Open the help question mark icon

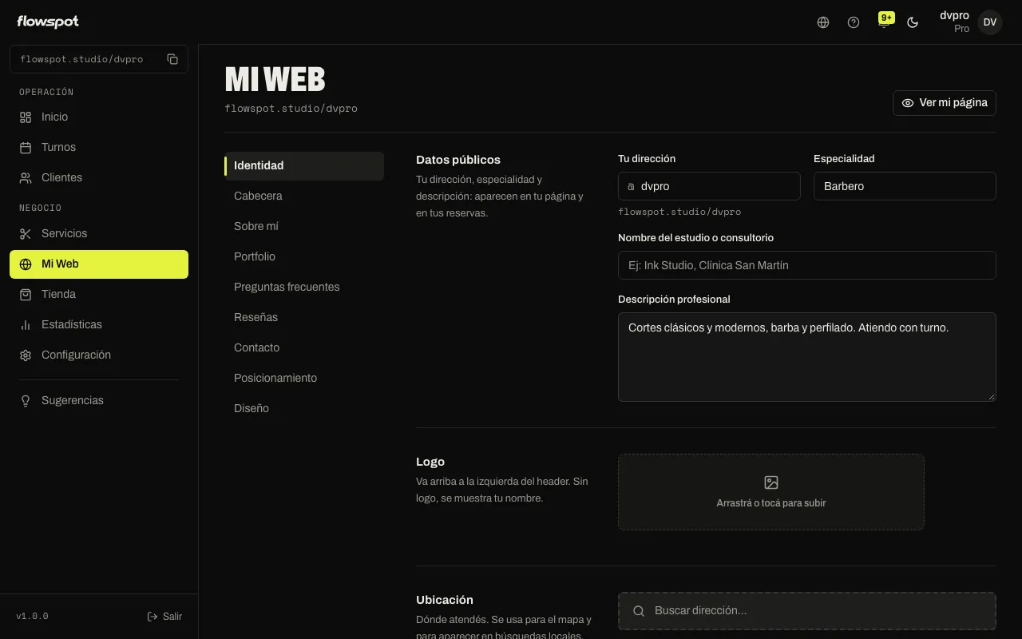[854, 22]
